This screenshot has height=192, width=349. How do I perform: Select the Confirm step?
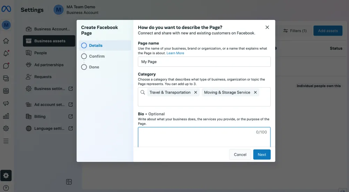click(96, 56)
